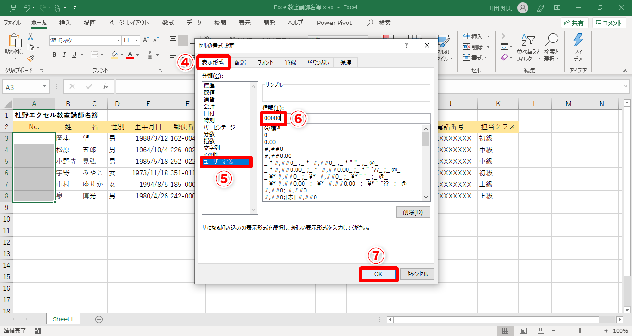632x336 pixels.
Task: Click the dialog help question mark button
Action: (406, 45)
